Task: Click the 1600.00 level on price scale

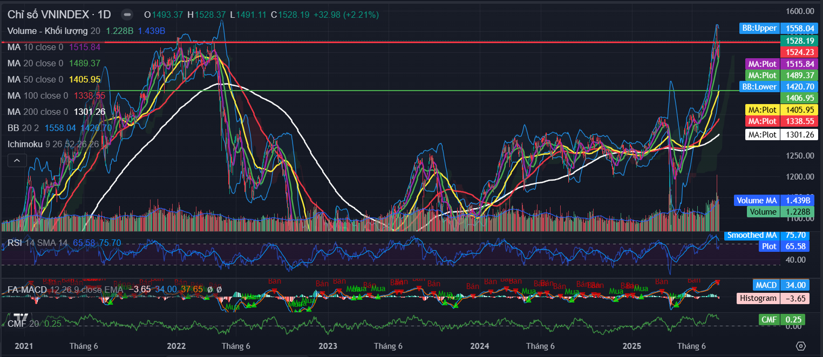Action: tap(800, 11)
